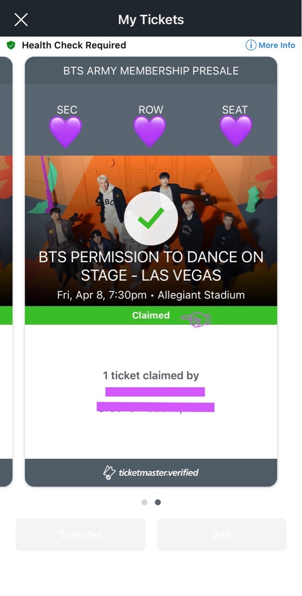The image size is (302, 596).
Task: Tap the purple heart under ROW
Action: pos(150,131)
